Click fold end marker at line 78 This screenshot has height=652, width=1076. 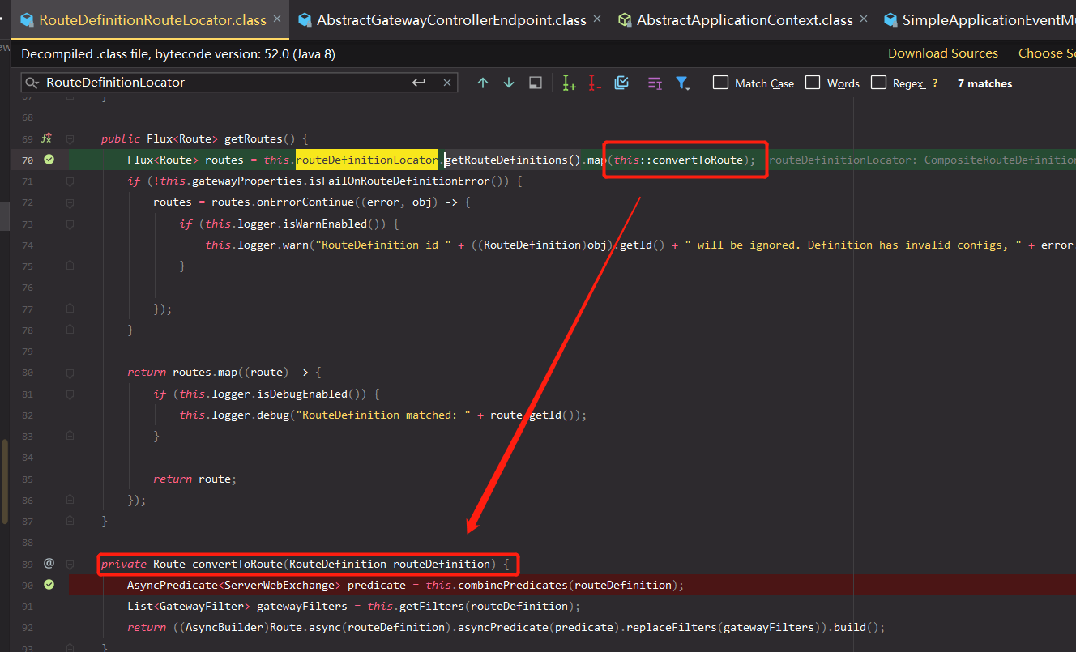coord(70,330)
